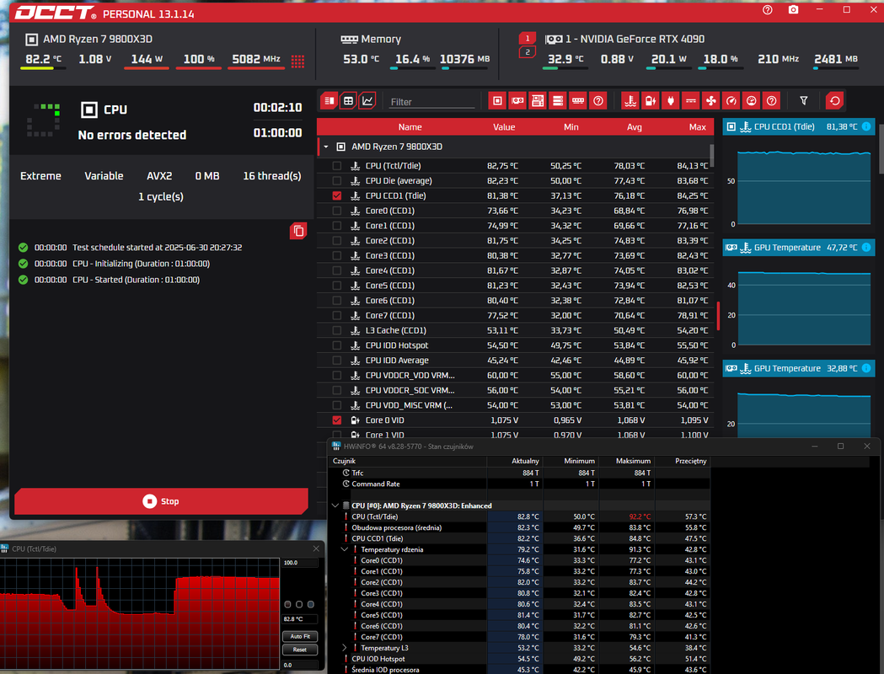Collapse CPU [#0] group in HWiNFO

pyautogui.click(x=335, y=505)
